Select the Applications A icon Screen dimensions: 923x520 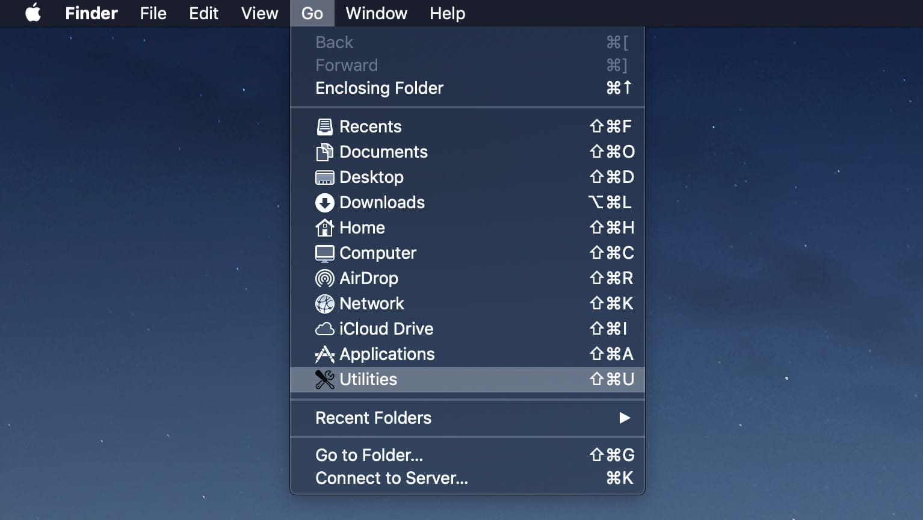point(325,354)
